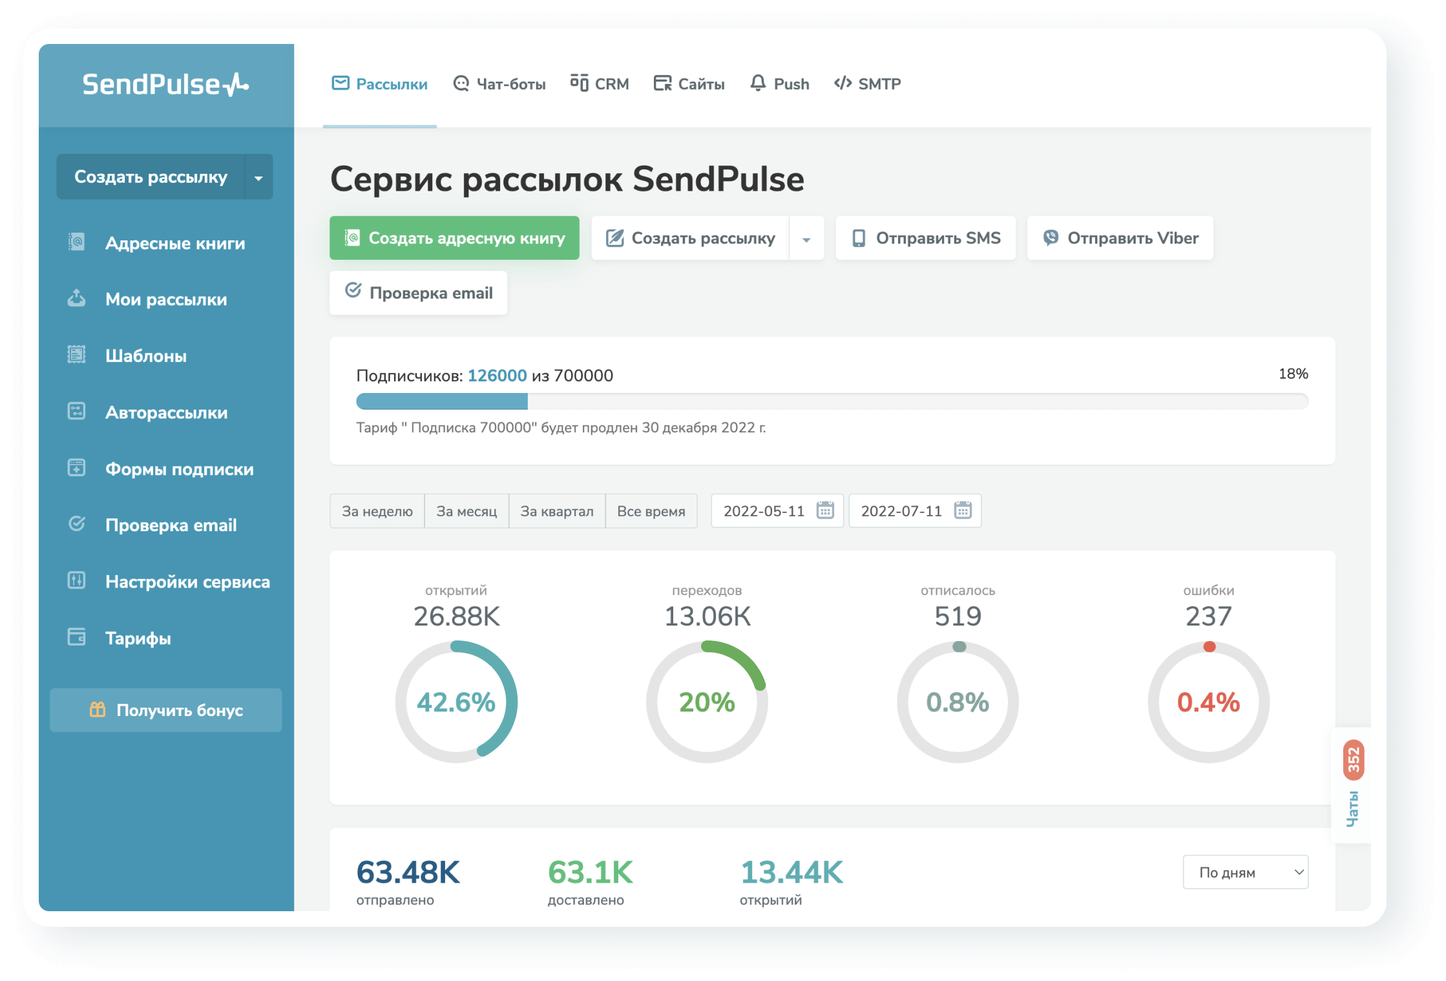Viewport: 1446px width, 981px height.
Task: Click the Мои рассылки upload icon
Action: (x=76, y=299)
